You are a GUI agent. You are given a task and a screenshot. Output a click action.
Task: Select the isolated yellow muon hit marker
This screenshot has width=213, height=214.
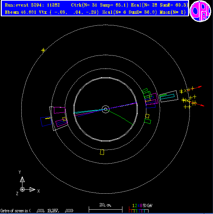coord(43,50)
